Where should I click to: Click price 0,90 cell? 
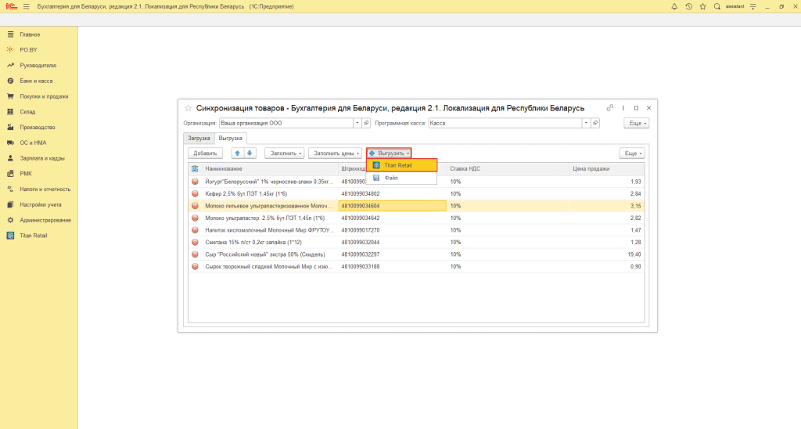click(x=607, y=266)
